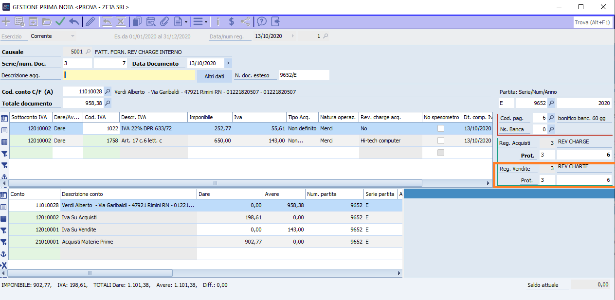
Task: Tick No spesometro checkbox on IVA 22% row
Action: click(x=441, y=128)
